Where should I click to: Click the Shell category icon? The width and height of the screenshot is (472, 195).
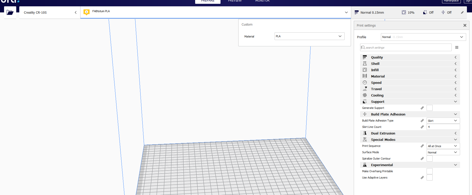pos(365,64)
